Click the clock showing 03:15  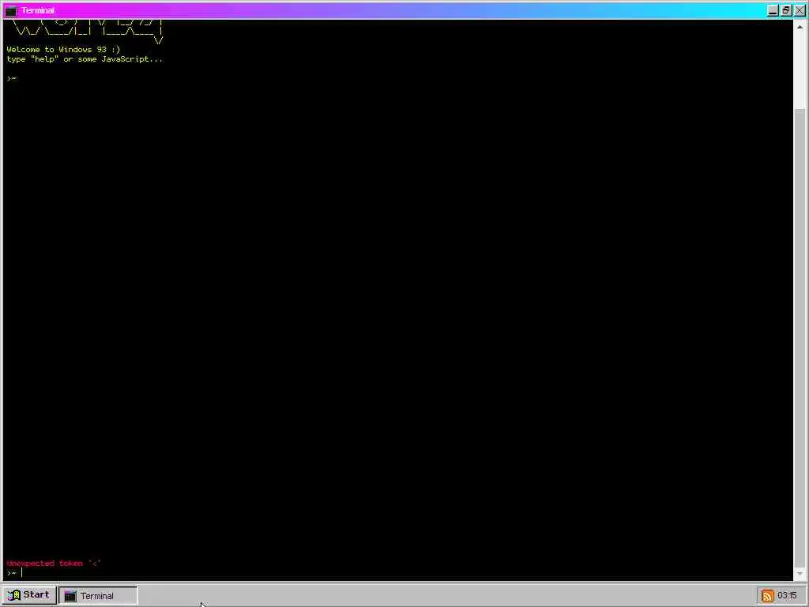point(787,596)
